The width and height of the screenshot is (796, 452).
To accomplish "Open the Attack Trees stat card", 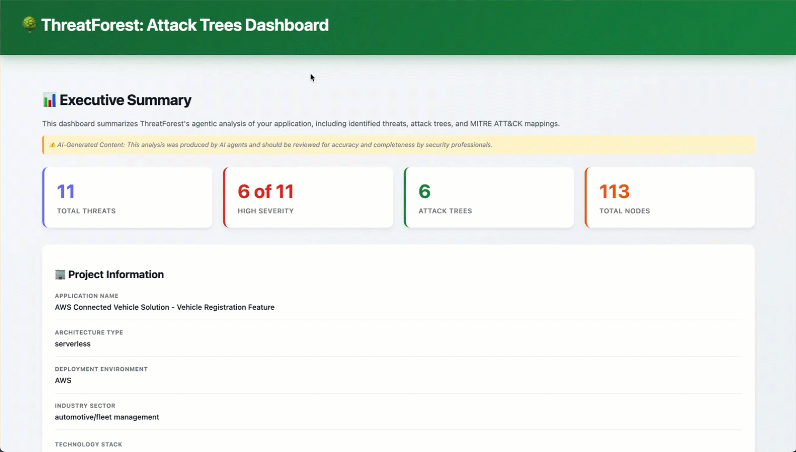I will (489, 197).
